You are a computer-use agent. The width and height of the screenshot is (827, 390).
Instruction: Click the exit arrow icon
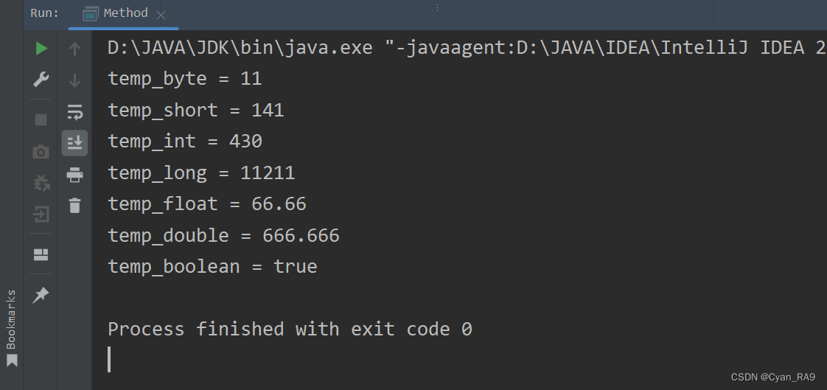[41, 215]
